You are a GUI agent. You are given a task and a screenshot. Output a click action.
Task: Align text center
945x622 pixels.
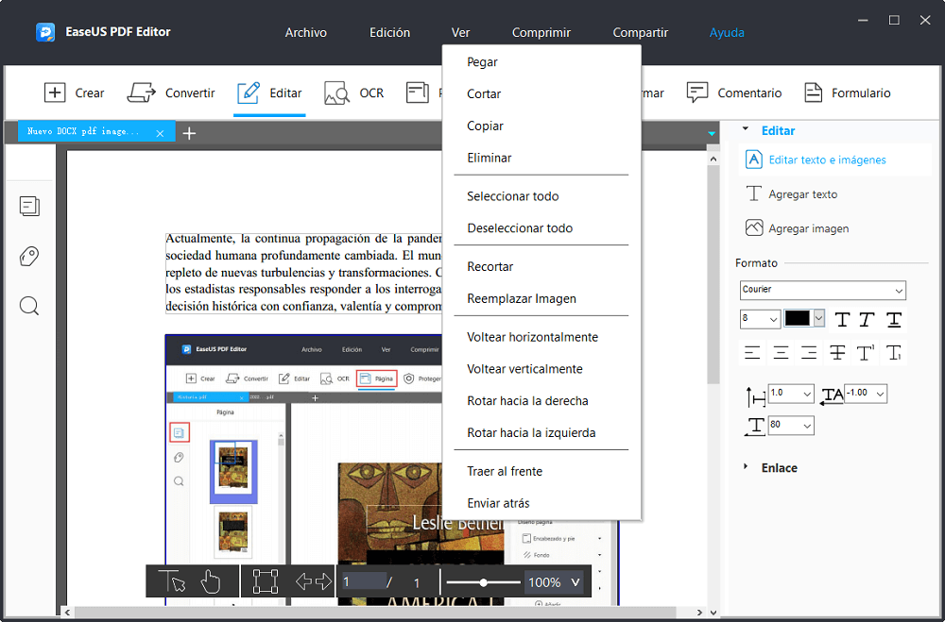point(781,353)
